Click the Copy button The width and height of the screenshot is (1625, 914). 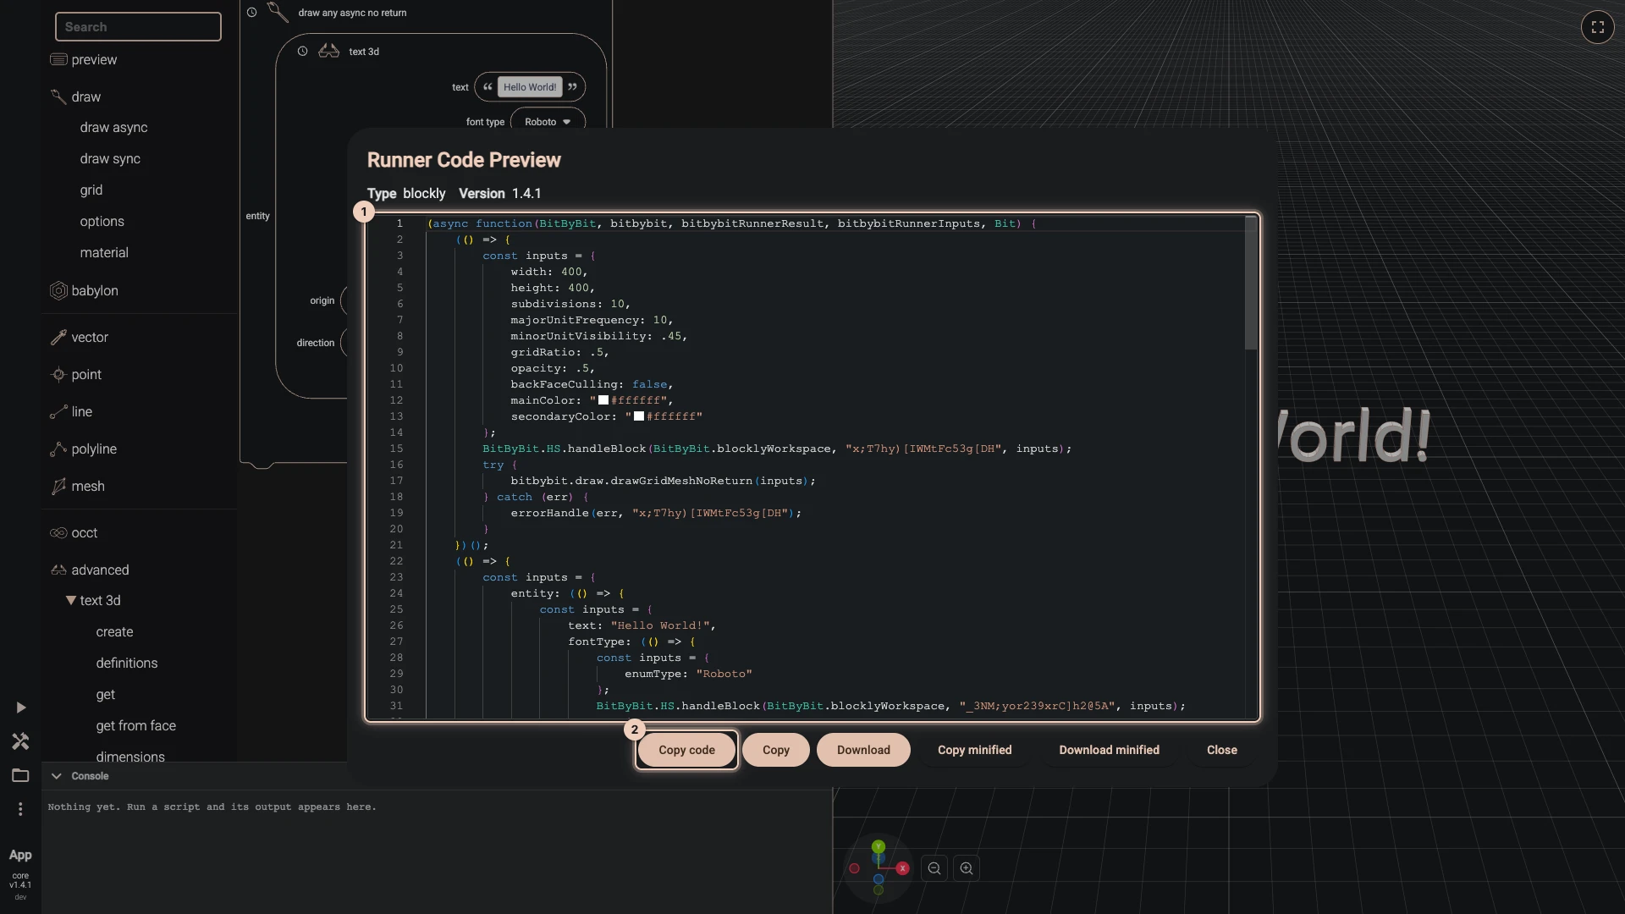click(x=775, y=751)
